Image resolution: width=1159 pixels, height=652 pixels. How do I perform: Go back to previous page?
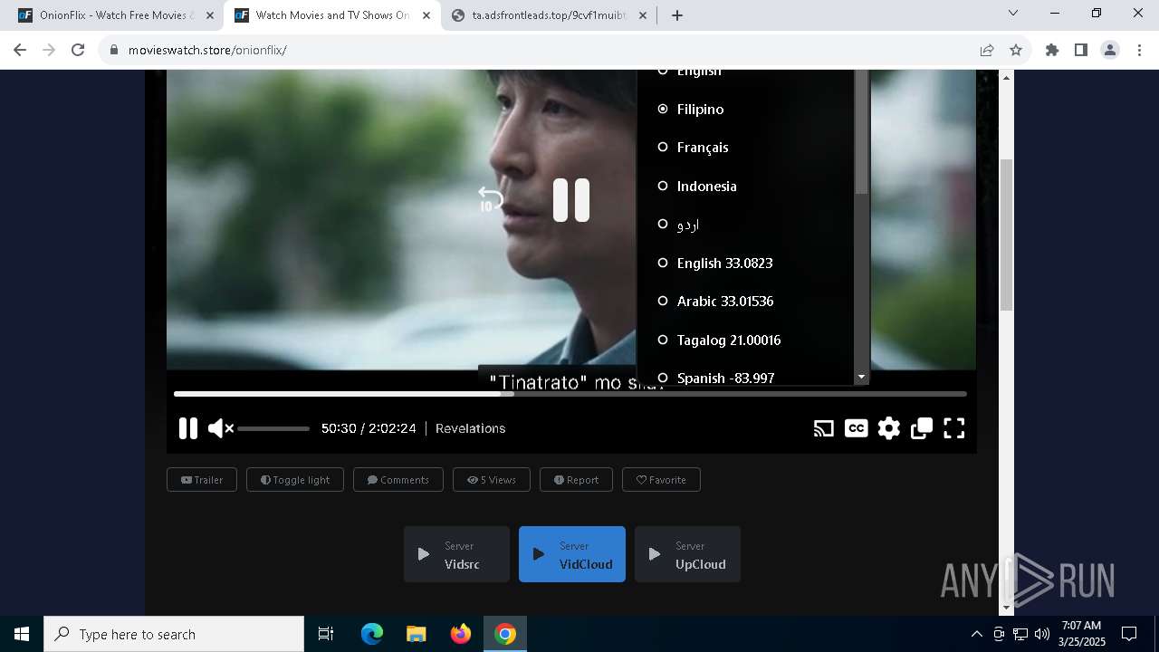[20, 50]
